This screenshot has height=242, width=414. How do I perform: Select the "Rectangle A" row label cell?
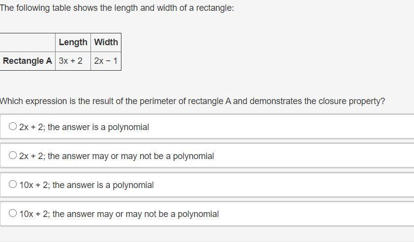27,61
